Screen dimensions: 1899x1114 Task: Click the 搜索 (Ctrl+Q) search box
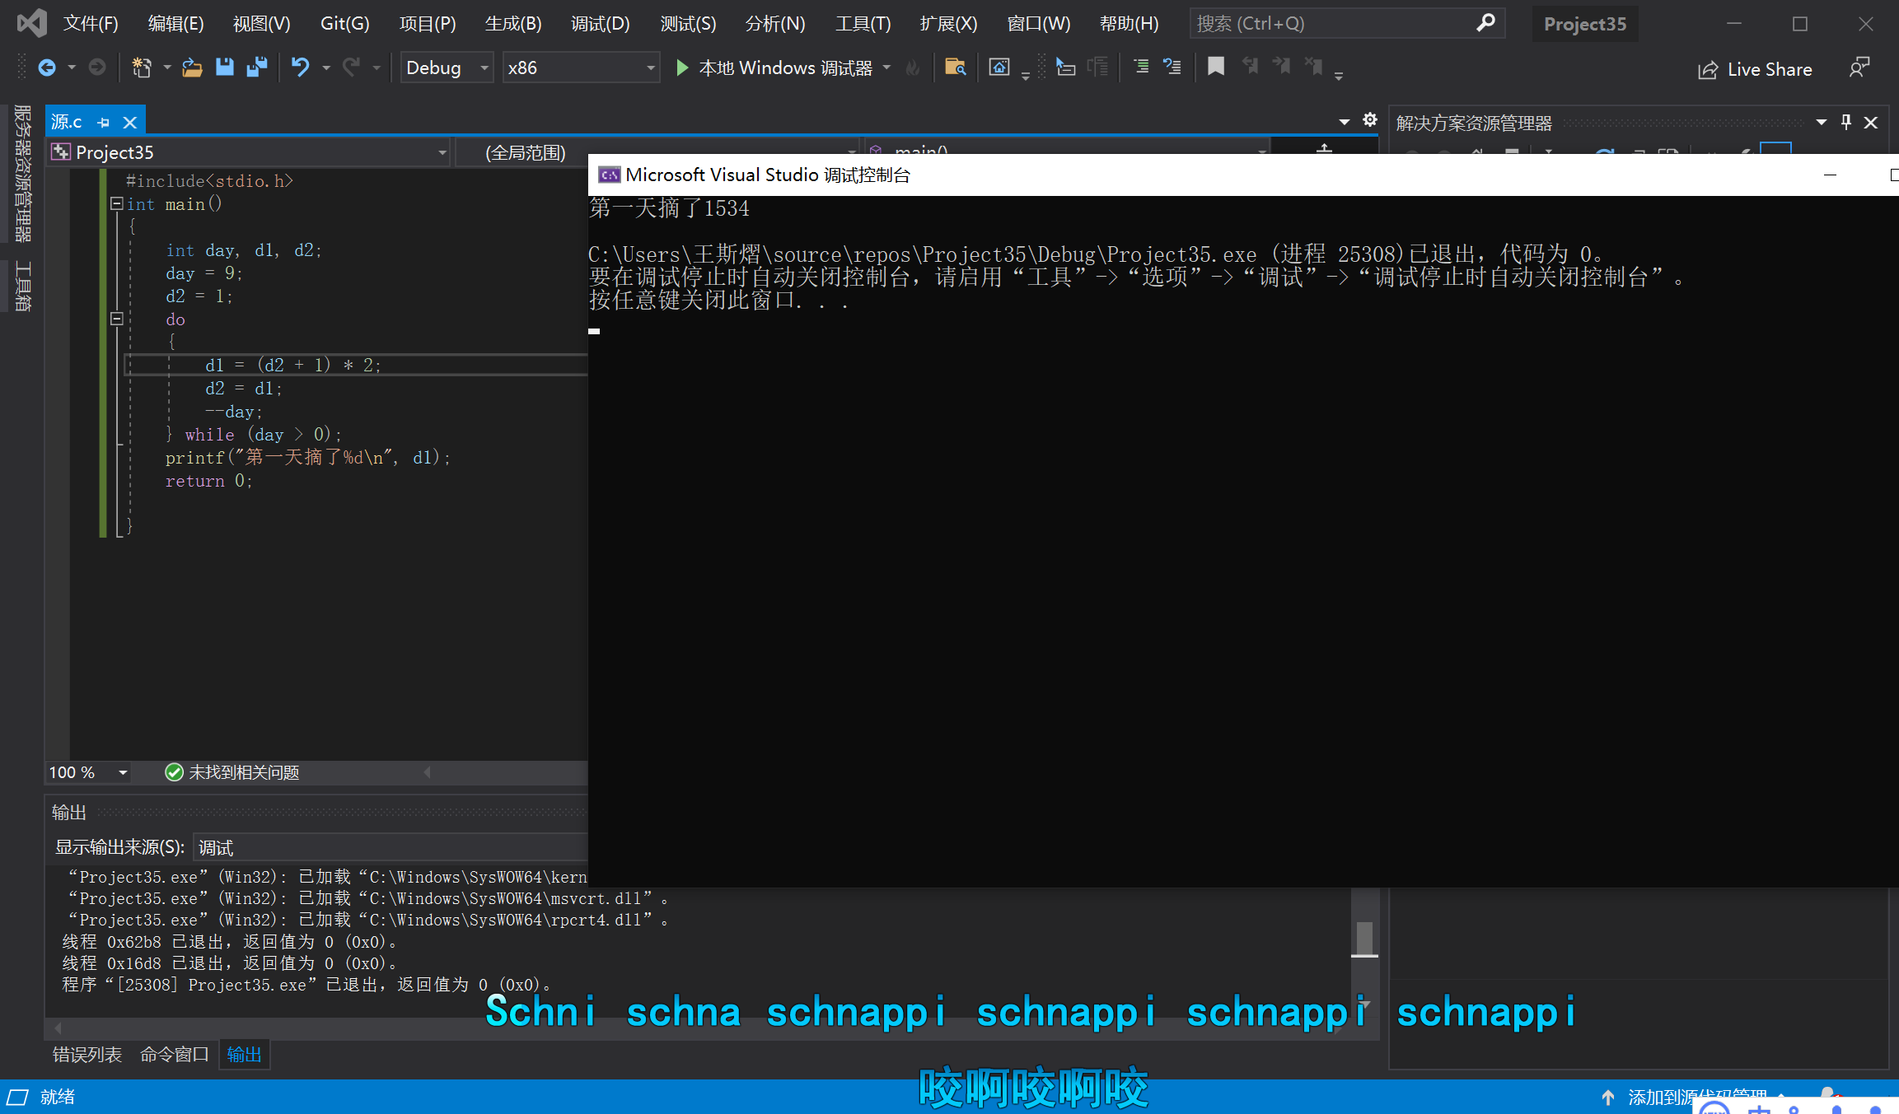point(1335,23)
